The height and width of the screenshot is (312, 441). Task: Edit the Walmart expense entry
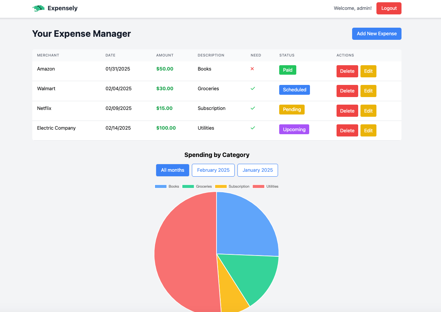tap(368, 91)
